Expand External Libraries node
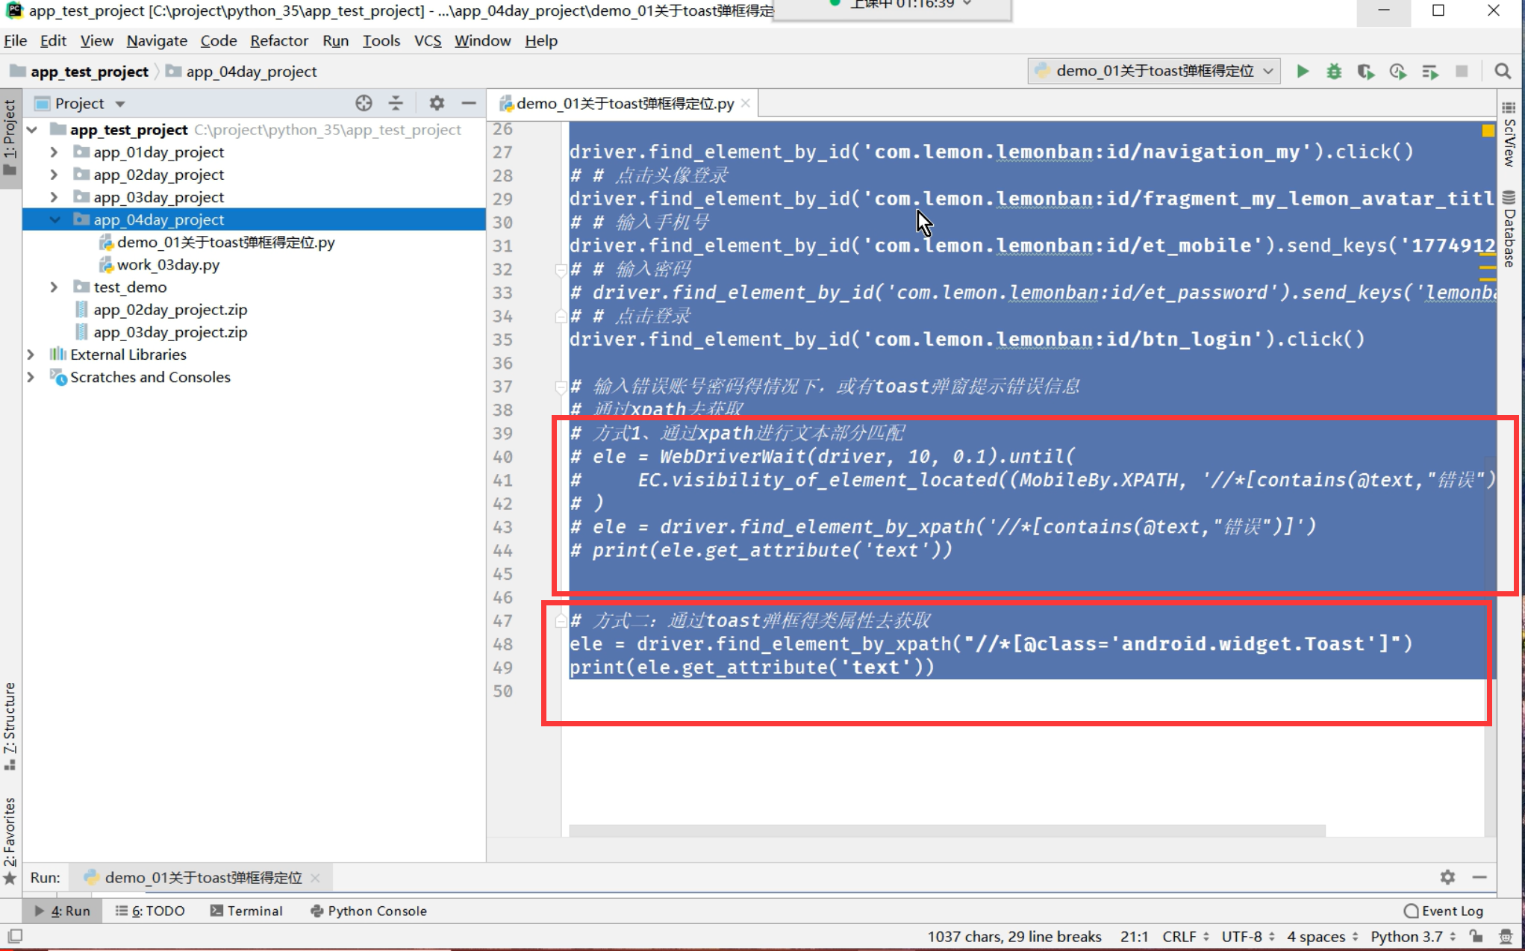 click(31, 355)
